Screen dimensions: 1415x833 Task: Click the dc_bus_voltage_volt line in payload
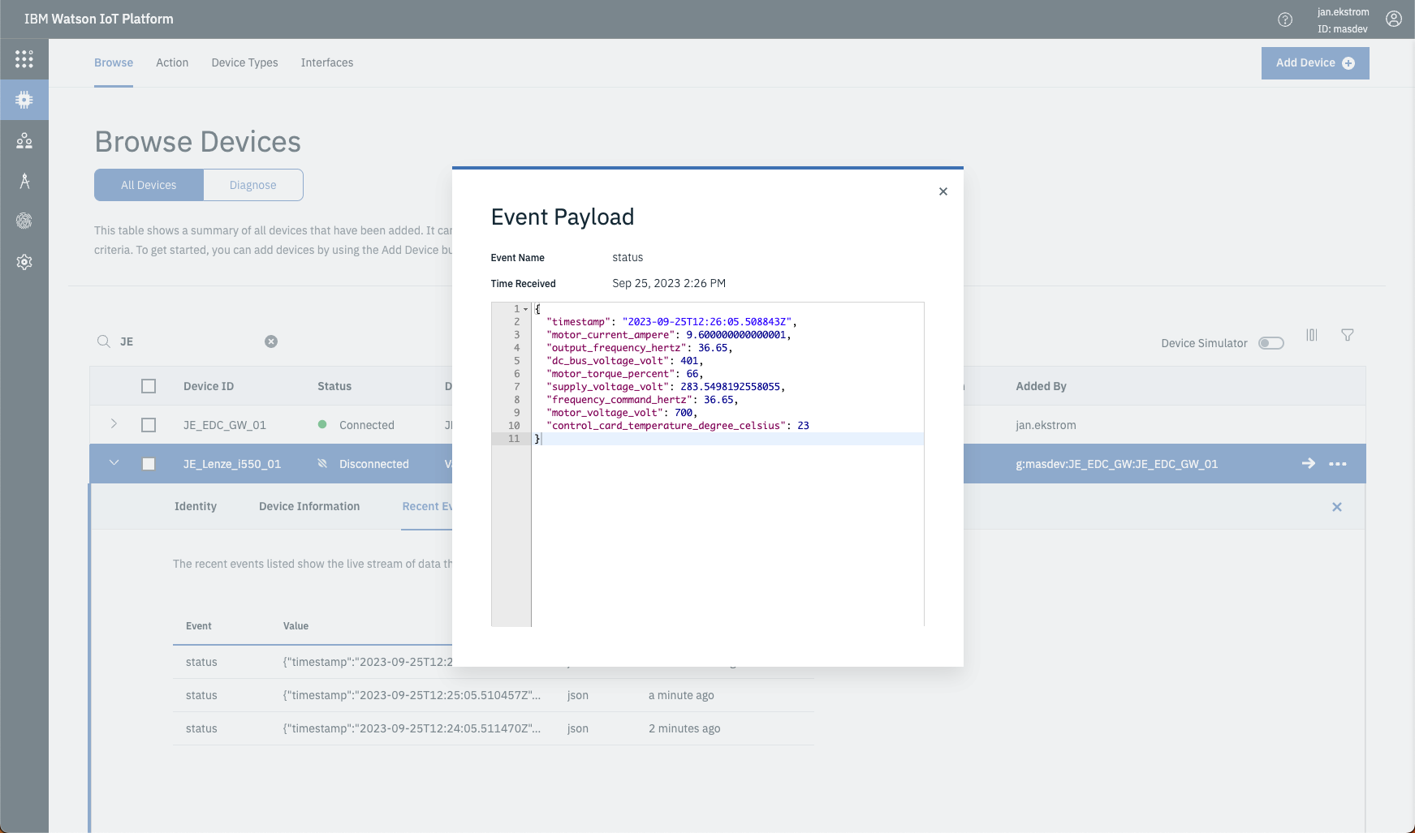(625, 361)
